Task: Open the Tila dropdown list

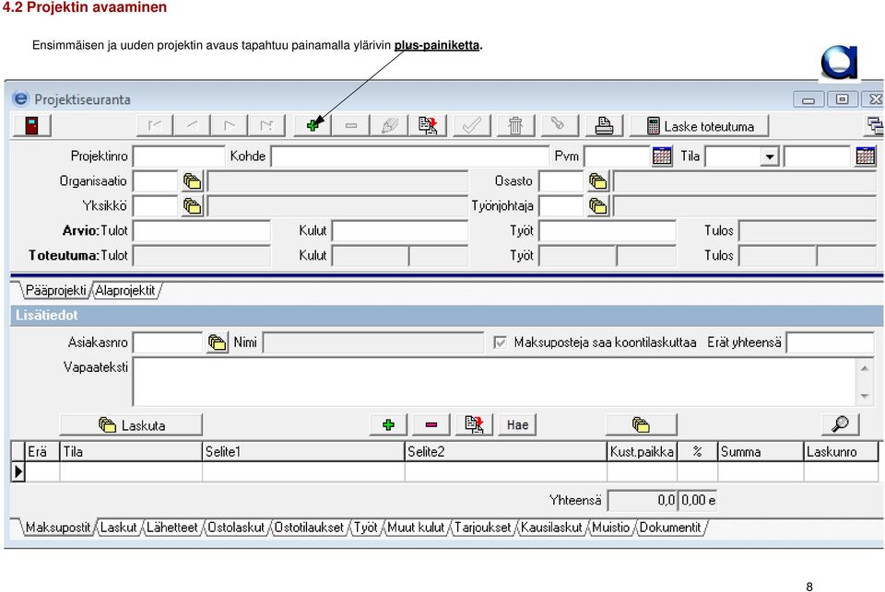Action: coord(769,157)
